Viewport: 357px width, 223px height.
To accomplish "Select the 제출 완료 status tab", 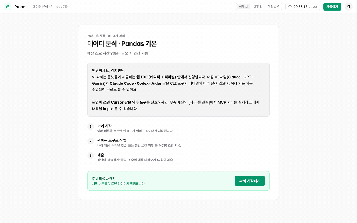I will (x=273, y=6).
